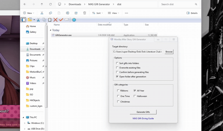The height and width of the screenshot is (131, 223).
Task: Open the MotionBlurC folder in the sidebar
Action: pyautogui.click(x=34, y=72)
